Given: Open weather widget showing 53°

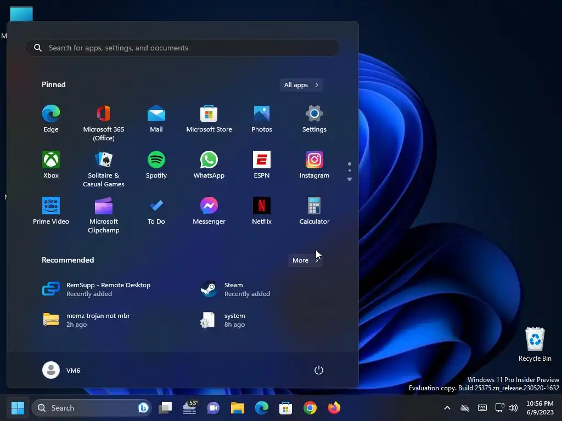Looking at the screenshot, I should [189, 408].
